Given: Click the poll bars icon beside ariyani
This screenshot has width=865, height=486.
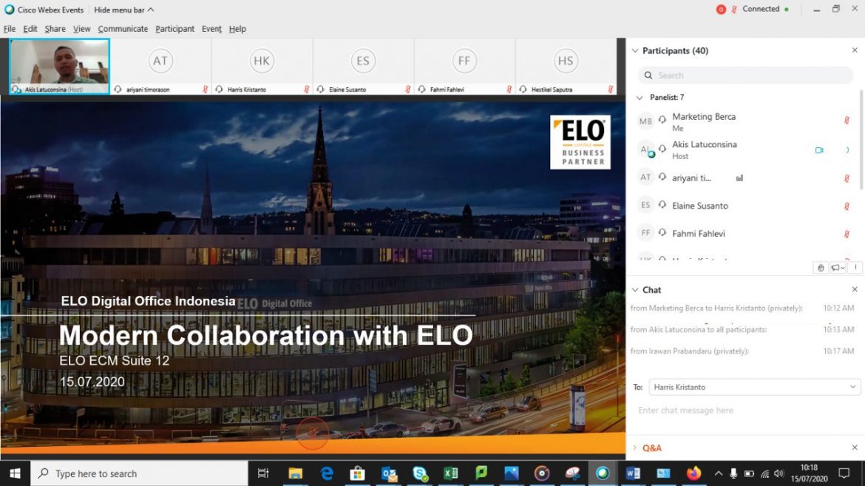Looking at the screenshot, I should click(x=739, y=178).
